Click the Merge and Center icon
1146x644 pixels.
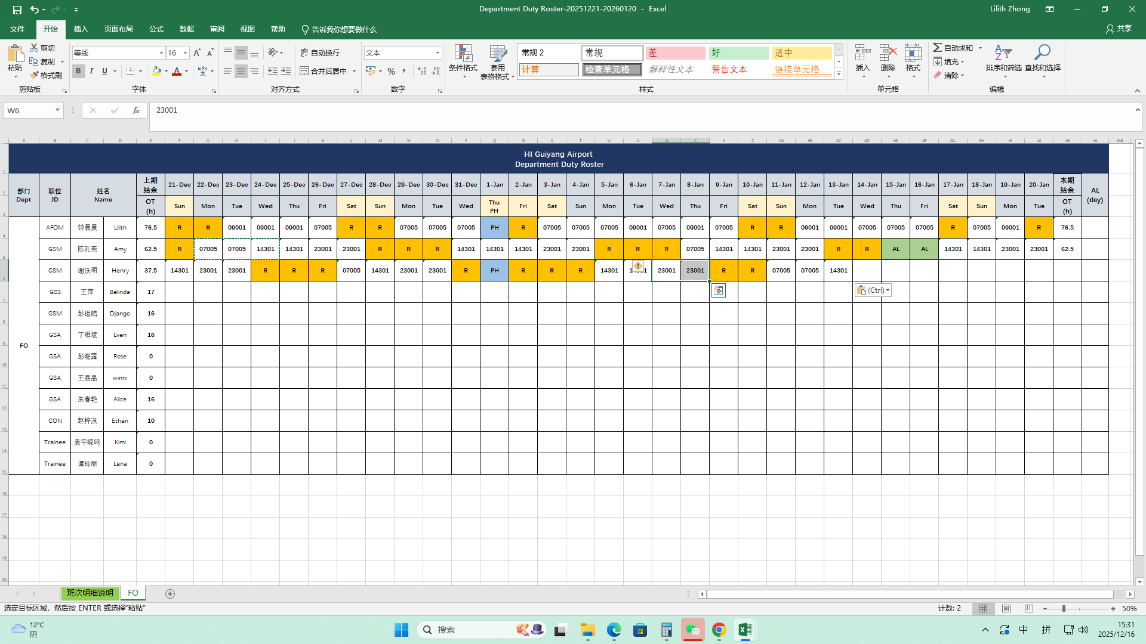click(304, 71)
